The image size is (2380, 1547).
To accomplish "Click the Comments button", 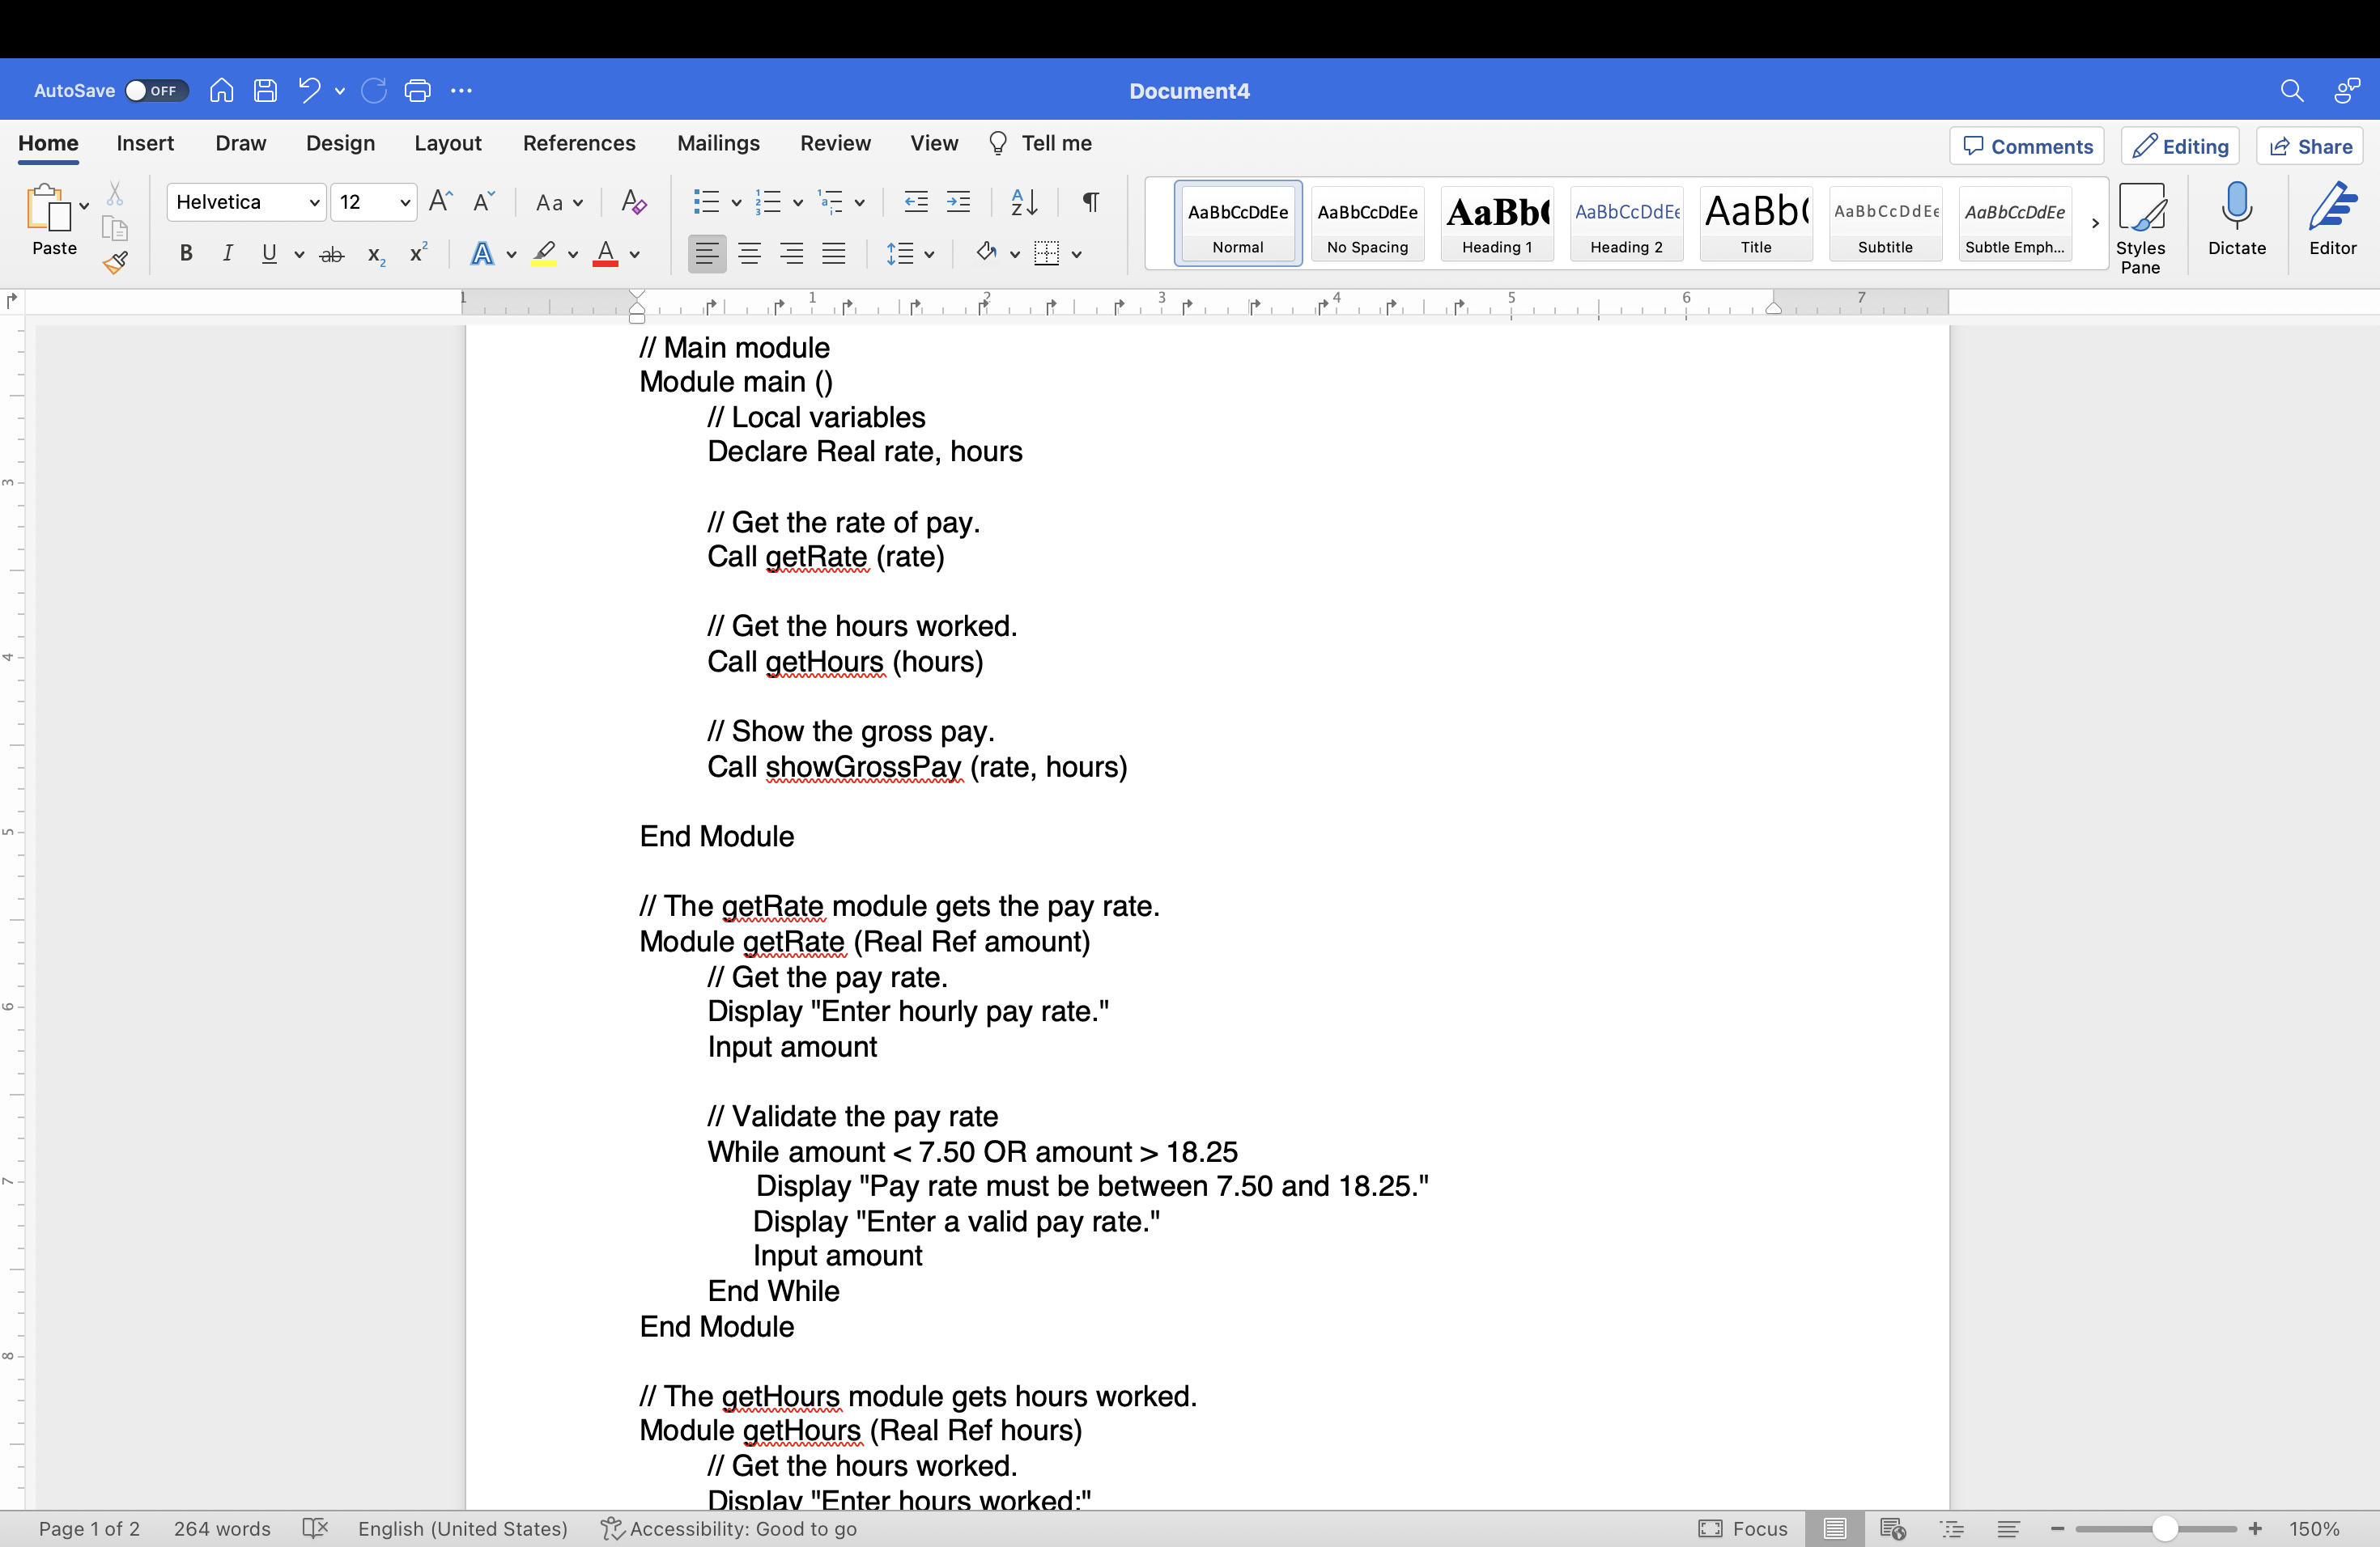I will (x=2027, y=147).
